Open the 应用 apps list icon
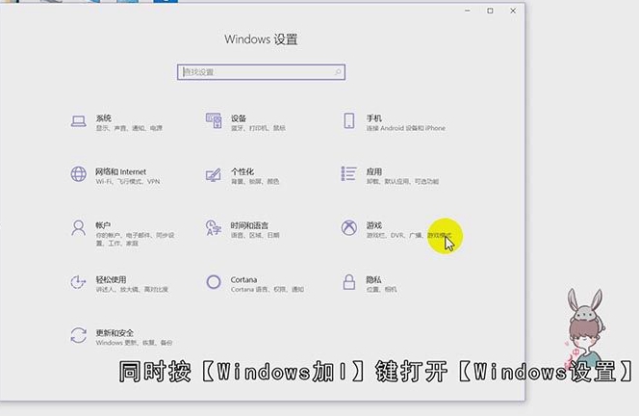This screenshot has height=416, width=639. point(348,173)
